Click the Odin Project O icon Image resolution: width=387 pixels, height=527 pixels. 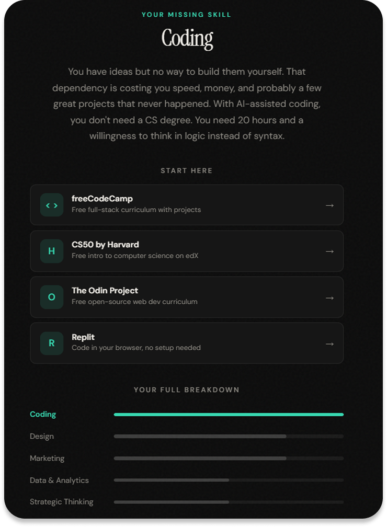click(x=52, y=297)
